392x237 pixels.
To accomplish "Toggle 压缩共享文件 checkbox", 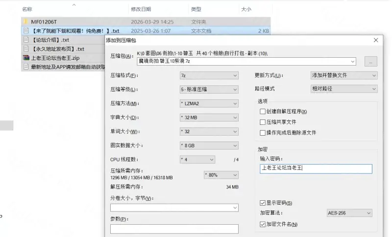I will (x=263, y=122).
